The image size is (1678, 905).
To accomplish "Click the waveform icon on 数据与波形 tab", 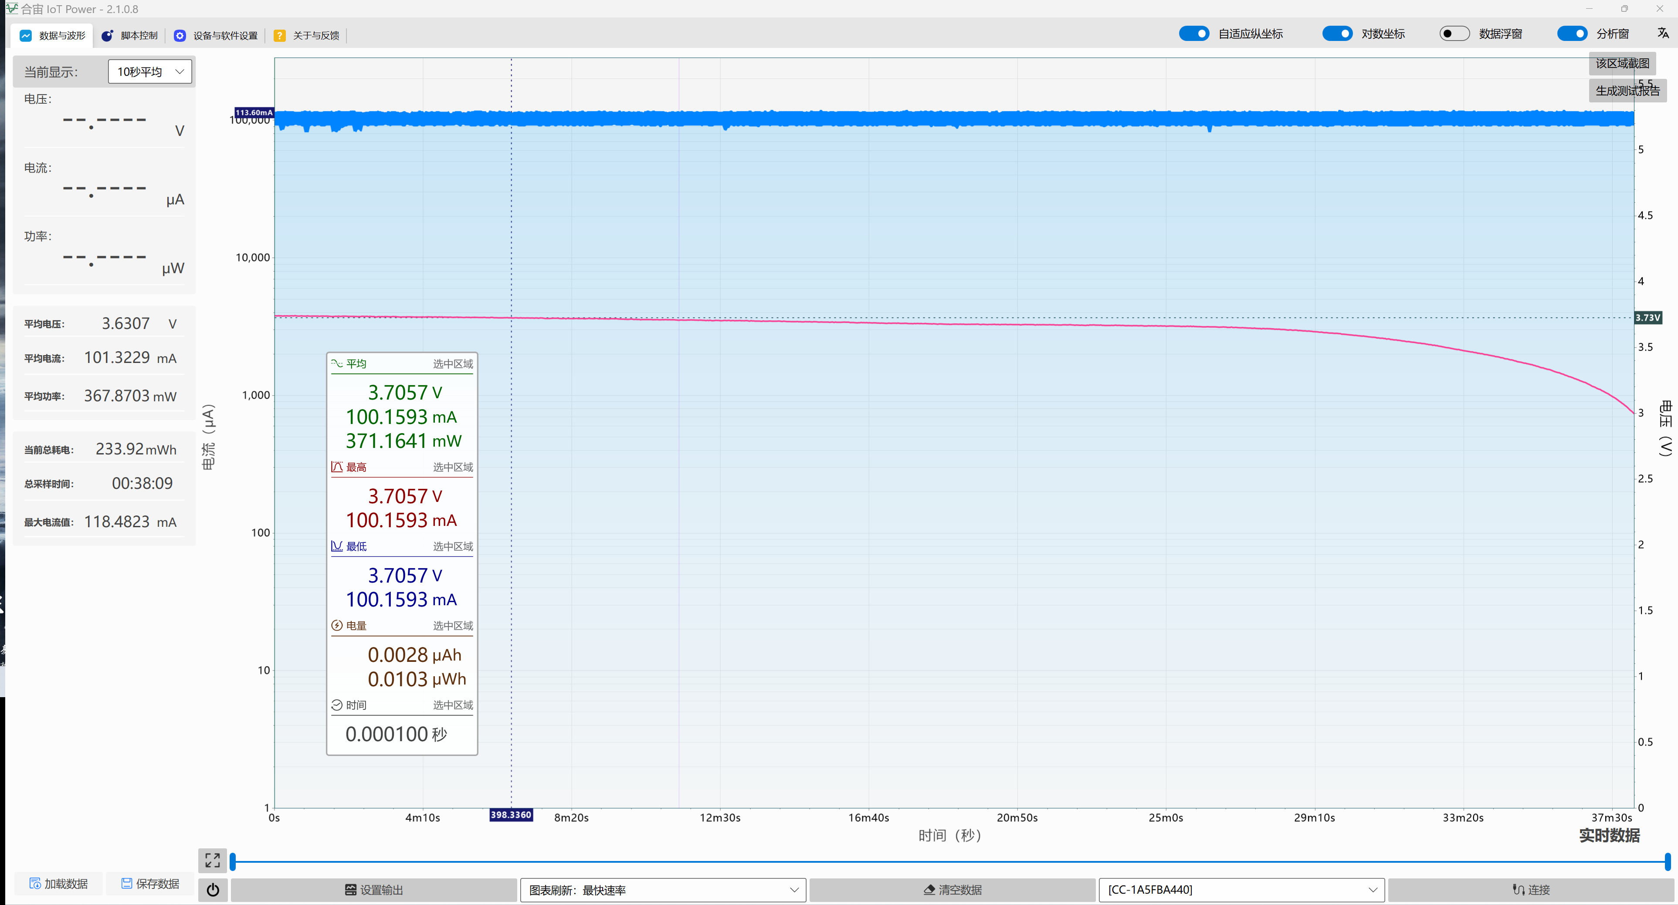I will point(25,35).
